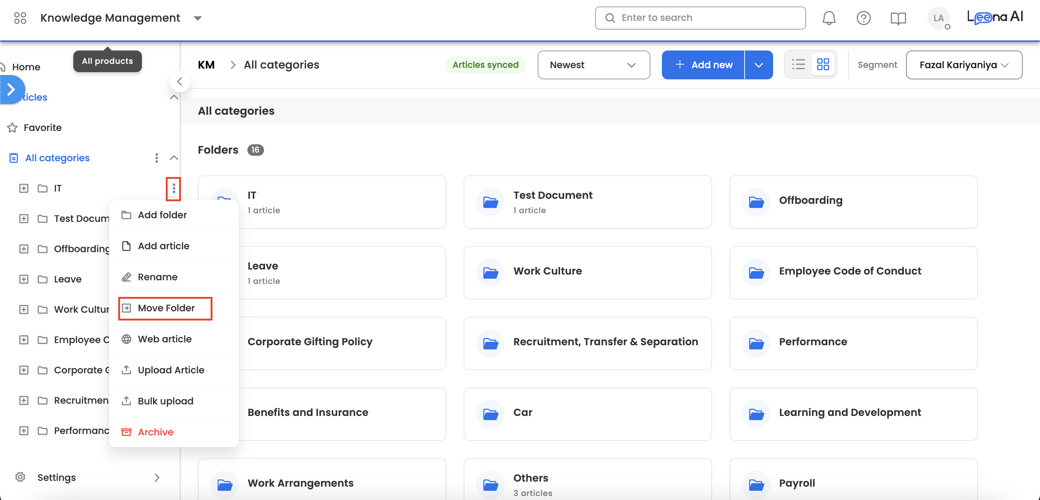Click the help question mark icon
Image resolution: width=1040 pixels, height=500 pixels.
[863, 18]
